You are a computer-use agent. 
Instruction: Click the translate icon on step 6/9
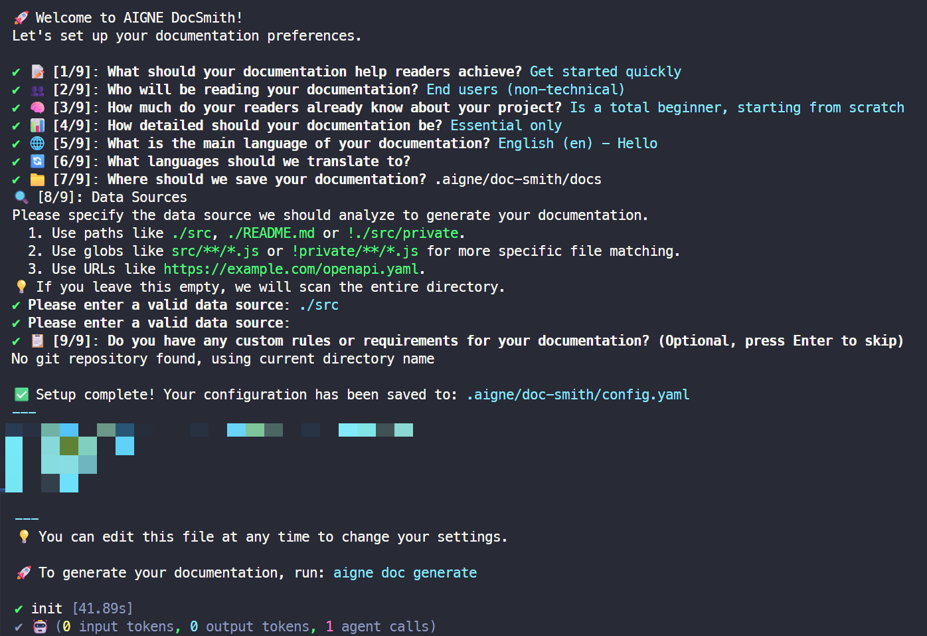(x=38, y=161)
